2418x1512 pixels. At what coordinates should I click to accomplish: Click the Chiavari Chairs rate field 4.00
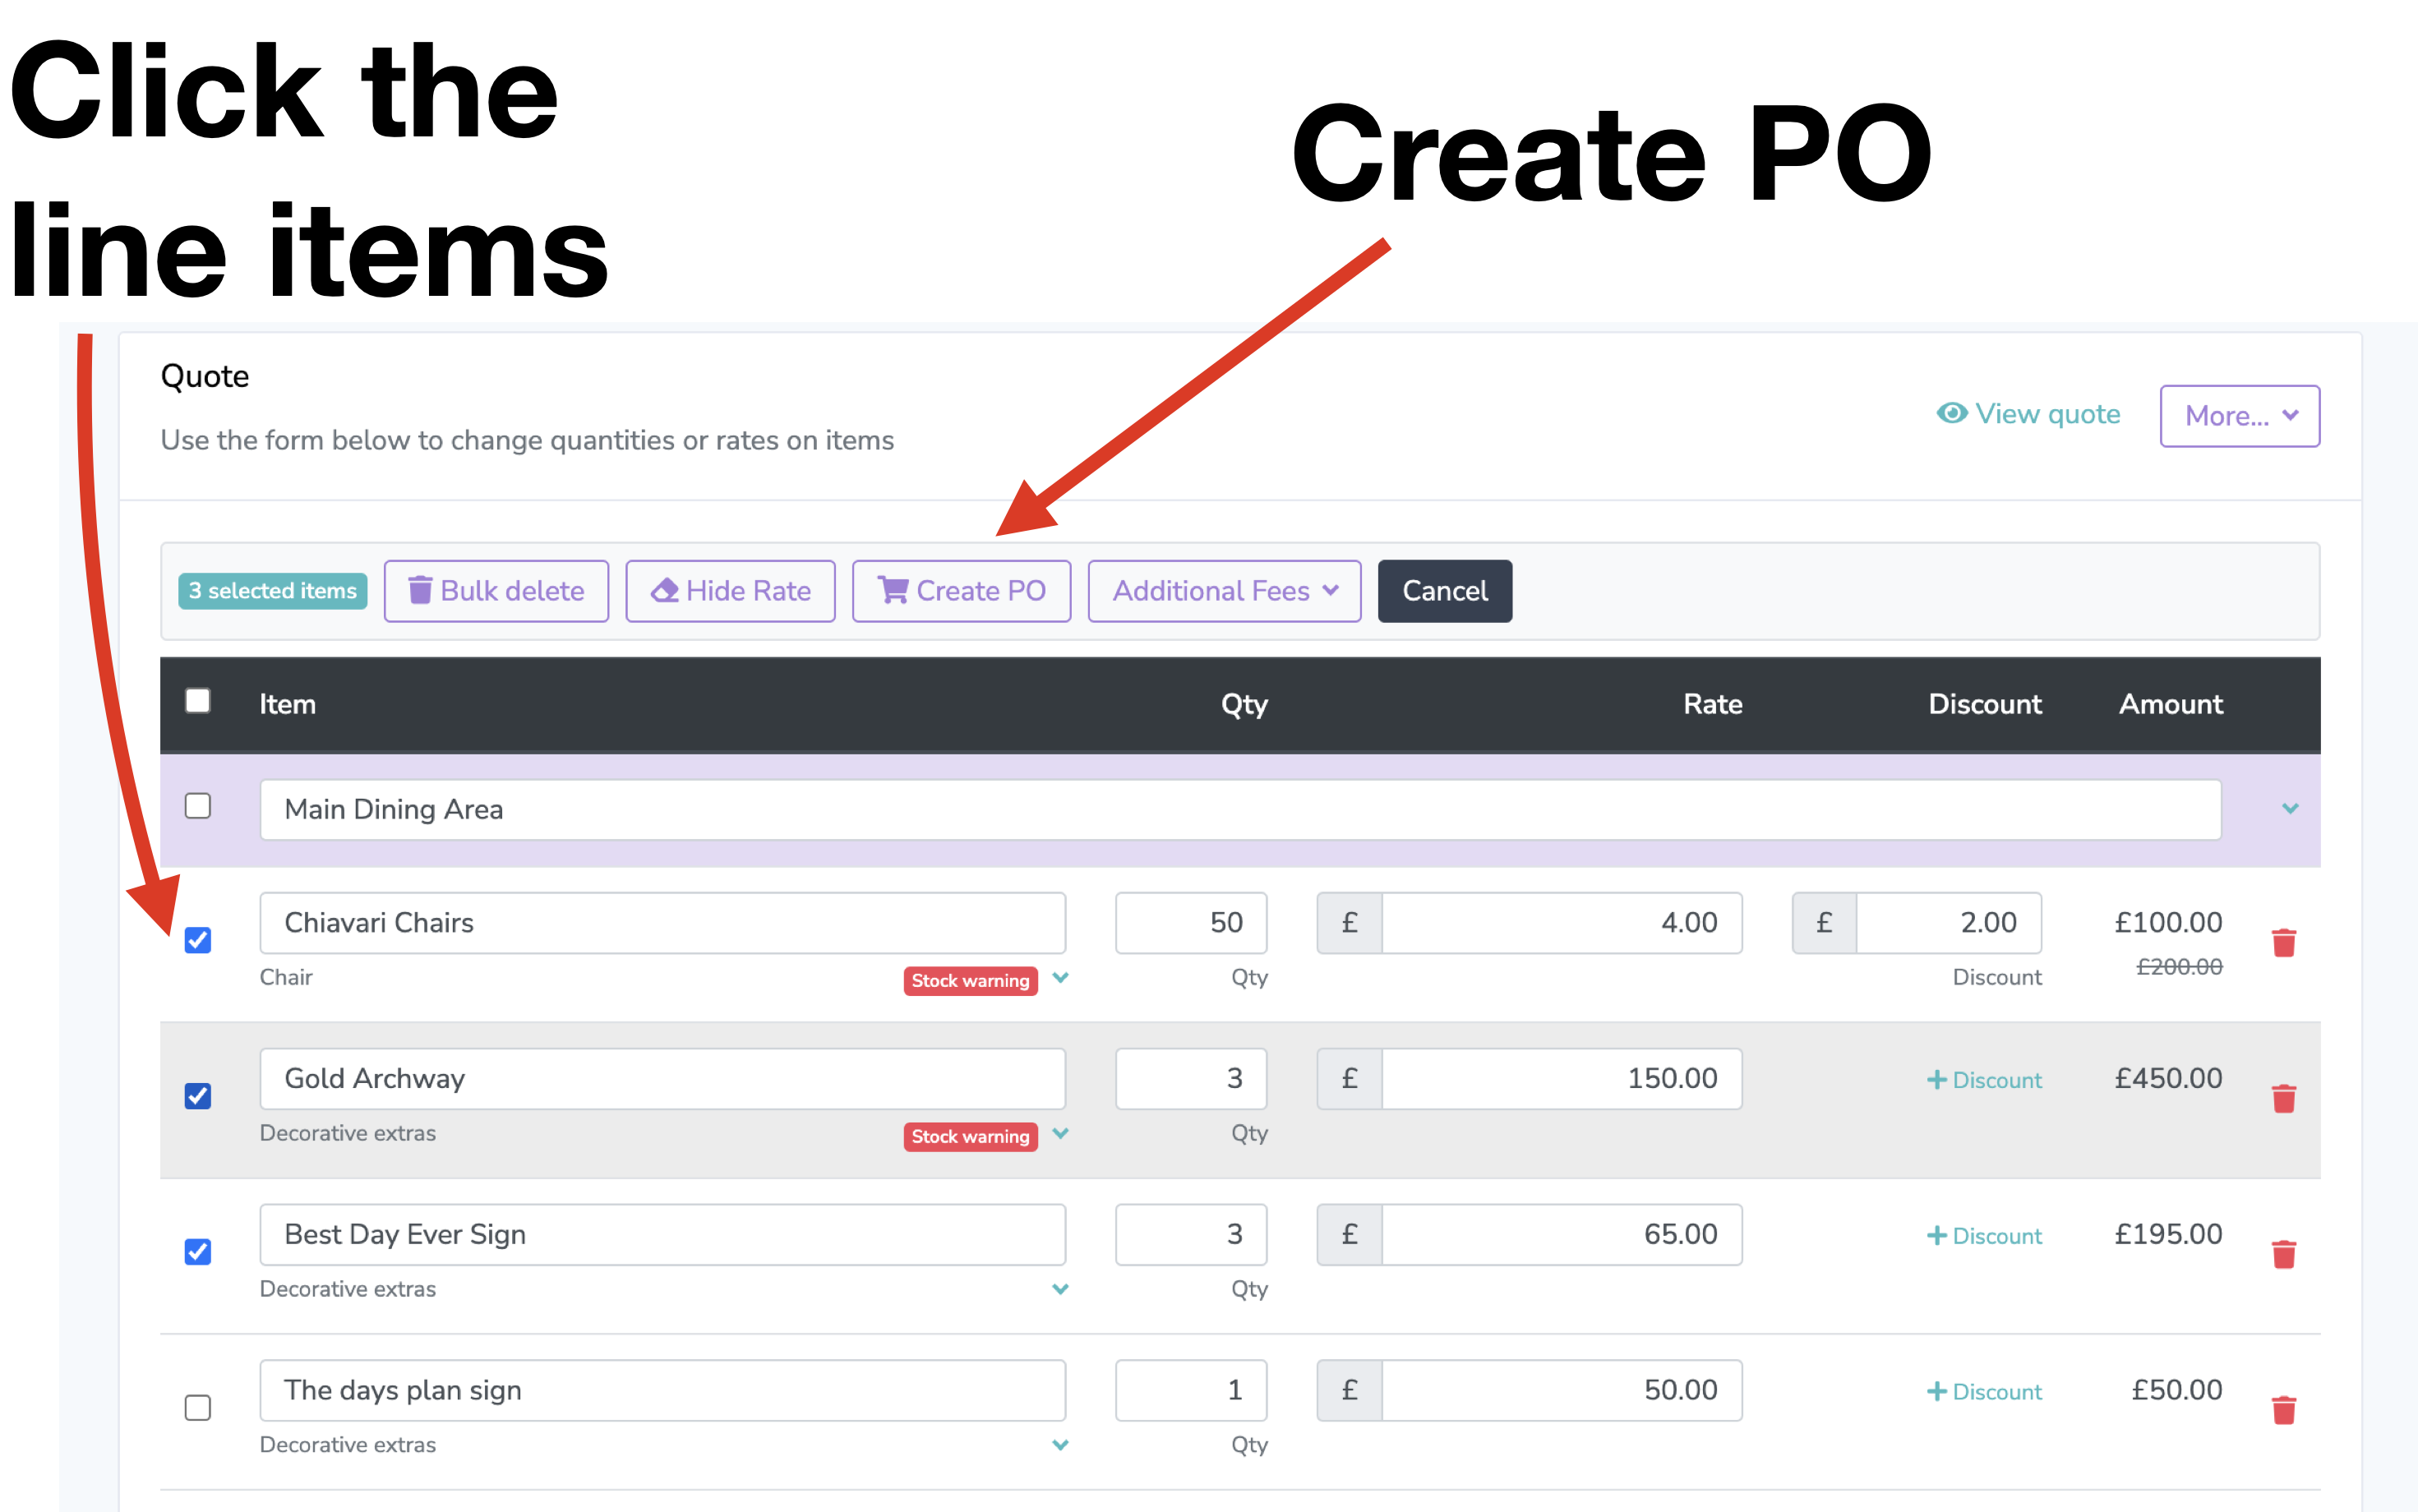[1561, 923]
